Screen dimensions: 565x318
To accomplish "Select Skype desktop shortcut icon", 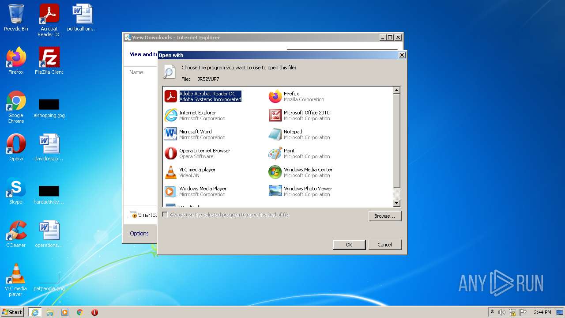I will [16, 191].
